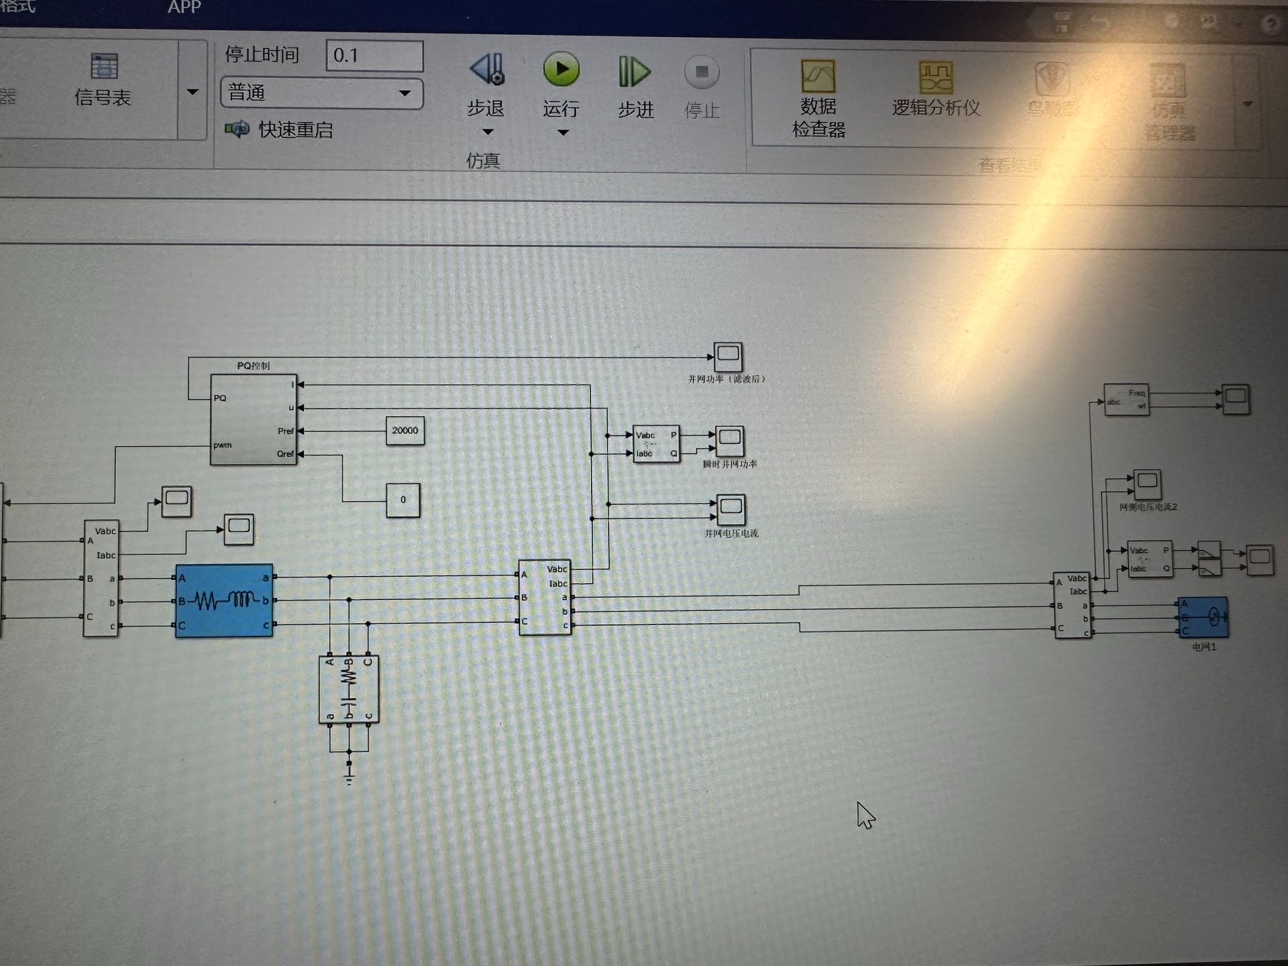Screen dimensions: 1288x966
Task: Click the constant block with value 20000
Action: pyautogui.click(x=405, y=431)
